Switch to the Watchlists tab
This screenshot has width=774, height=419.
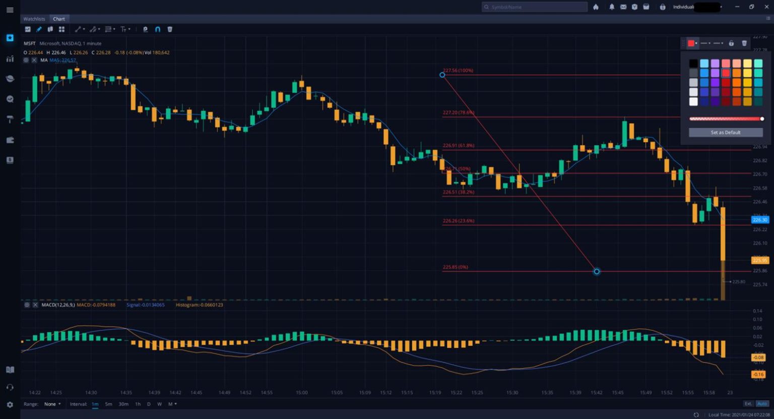coord(34,19)
